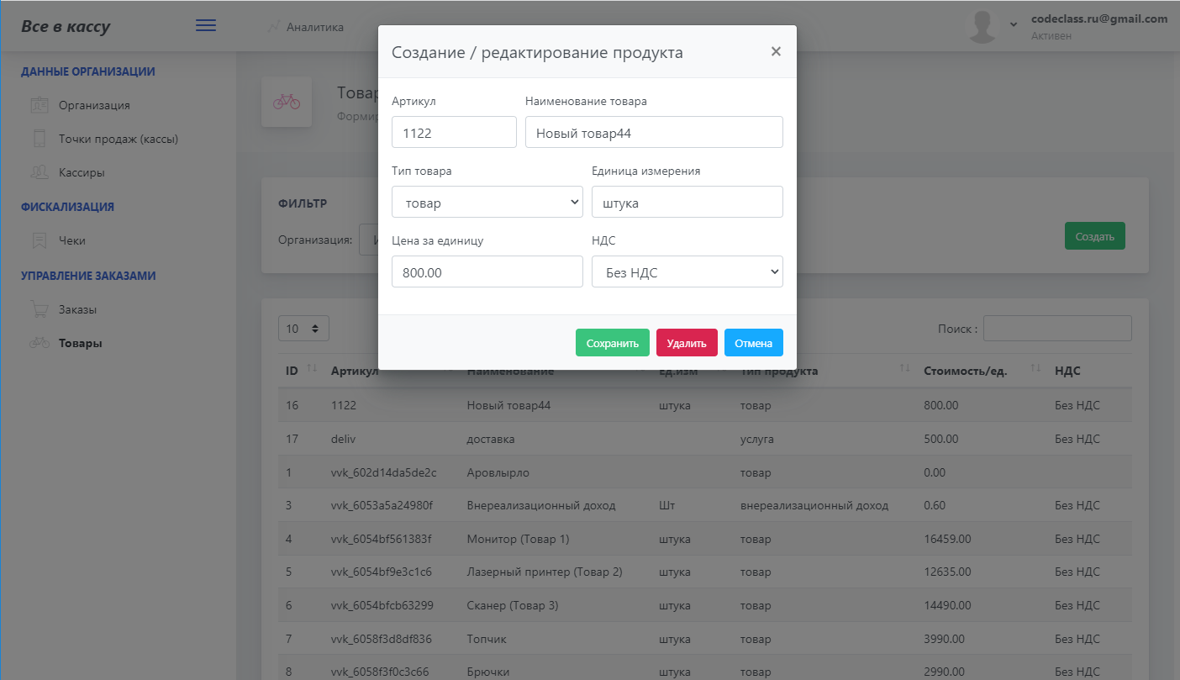Expand the НДС dropdown
The image size is (1180, 680).
click(x=687, y=271)
